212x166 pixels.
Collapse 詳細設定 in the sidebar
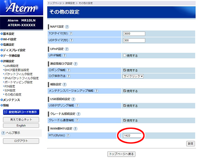8,61
